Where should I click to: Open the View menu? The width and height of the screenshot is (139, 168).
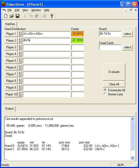coord(25,10)
